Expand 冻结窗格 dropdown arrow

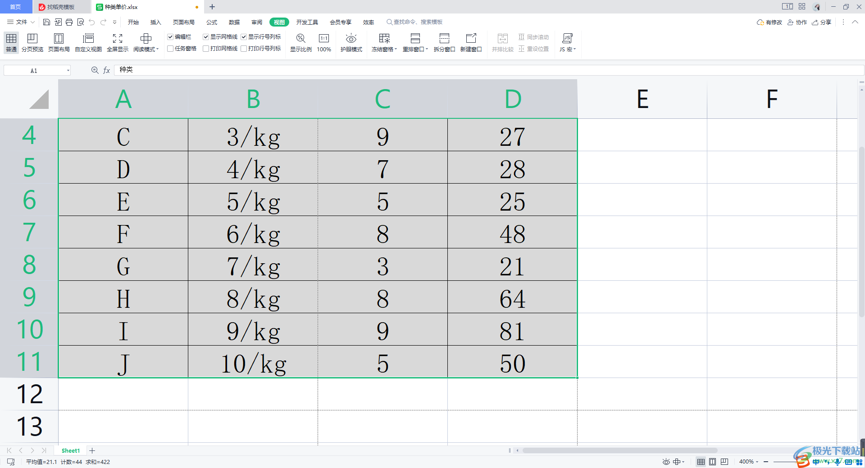[x=396, y=49]
